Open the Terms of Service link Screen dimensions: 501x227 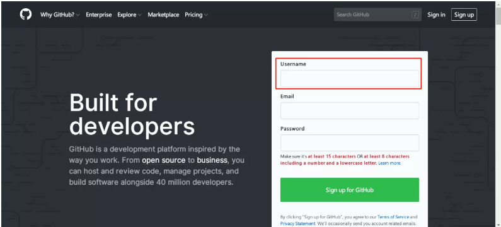(x=393, y=217)
